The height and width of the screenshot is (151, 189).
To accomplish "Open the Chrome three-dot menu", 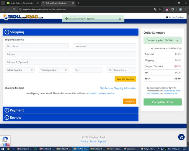I will pos(186,9).
